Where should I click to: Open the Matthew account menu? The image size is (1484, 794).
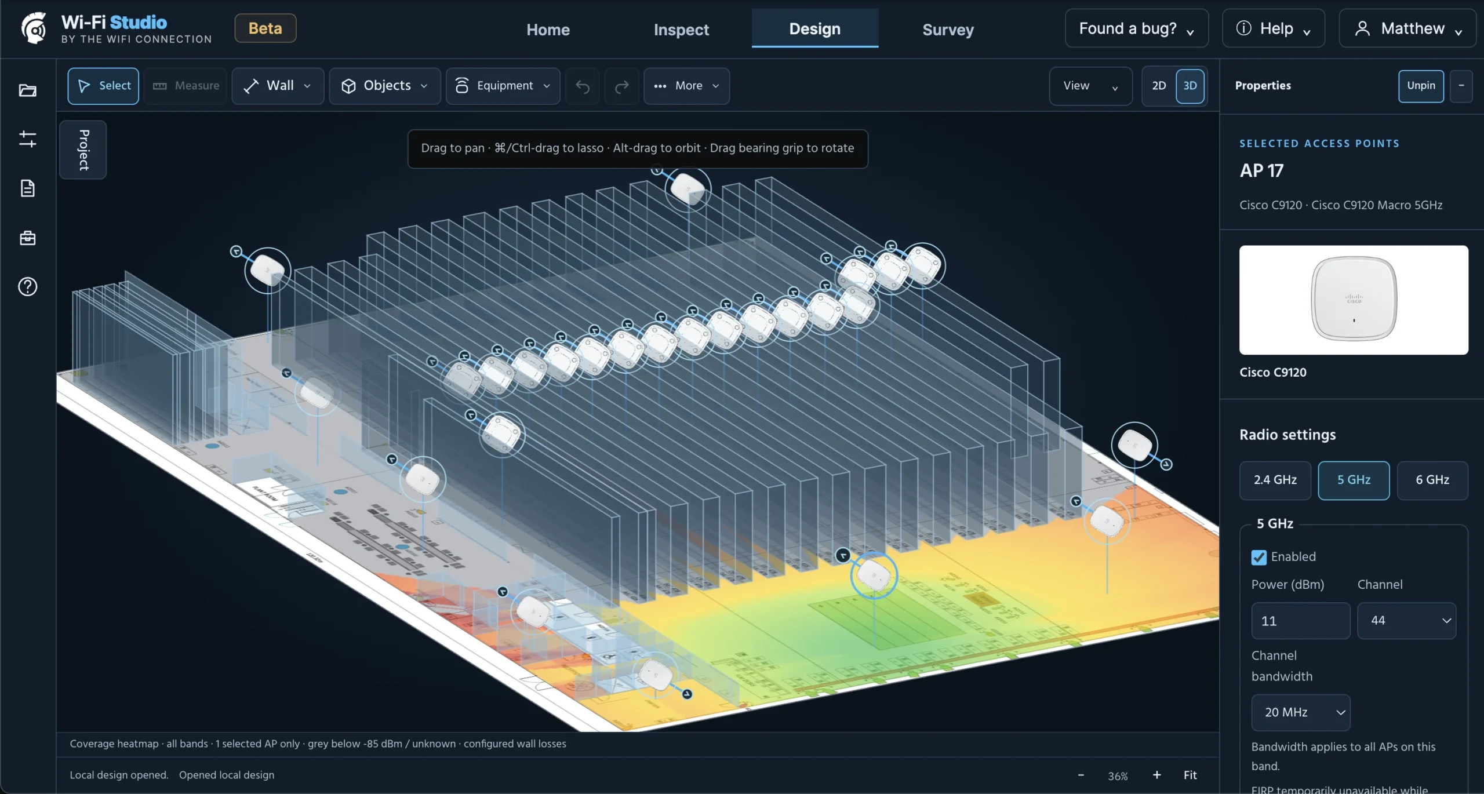click(1407, 28)
